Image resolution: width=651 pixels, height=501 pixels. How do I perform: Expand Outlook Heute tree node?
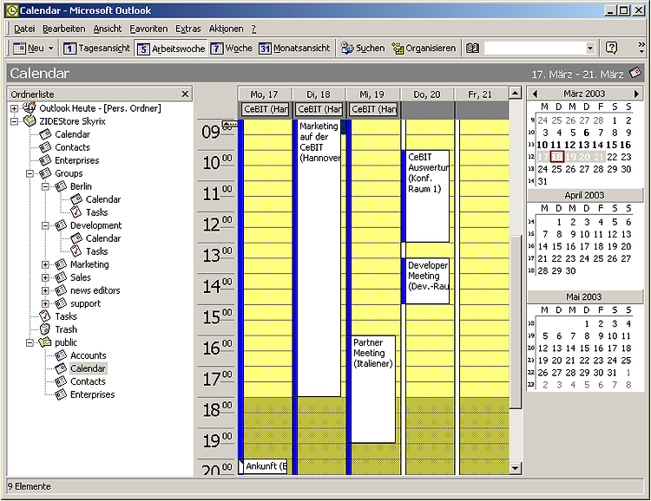pyautogui.click(x=14, y=108)
